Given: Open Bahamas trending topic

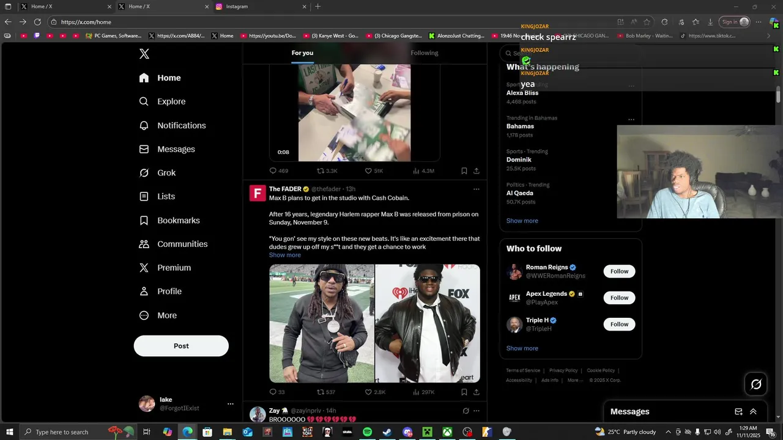Looking at the screenshot, I should [520, 127].
